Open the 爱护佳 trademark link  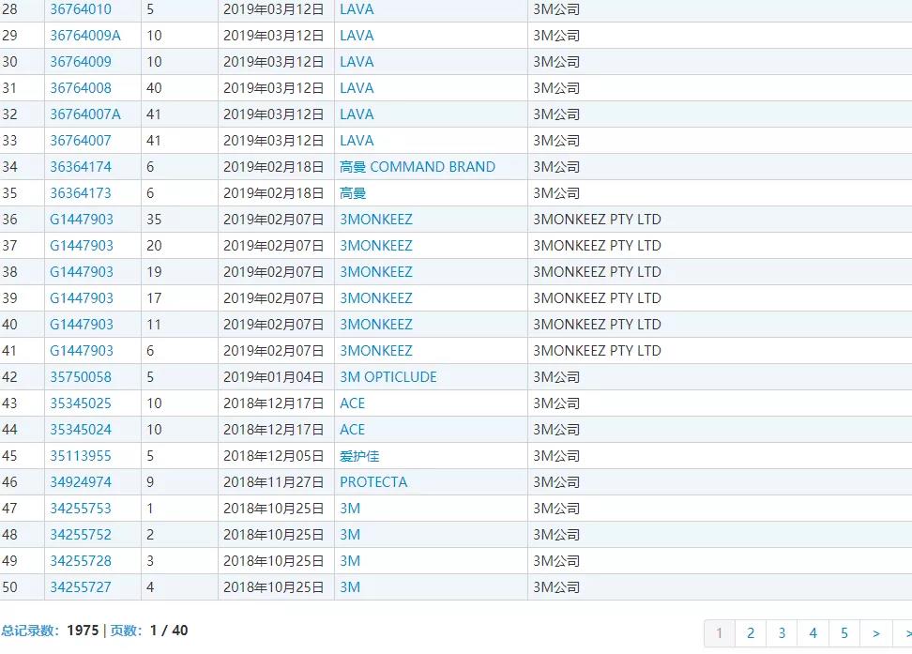(359, 456)
